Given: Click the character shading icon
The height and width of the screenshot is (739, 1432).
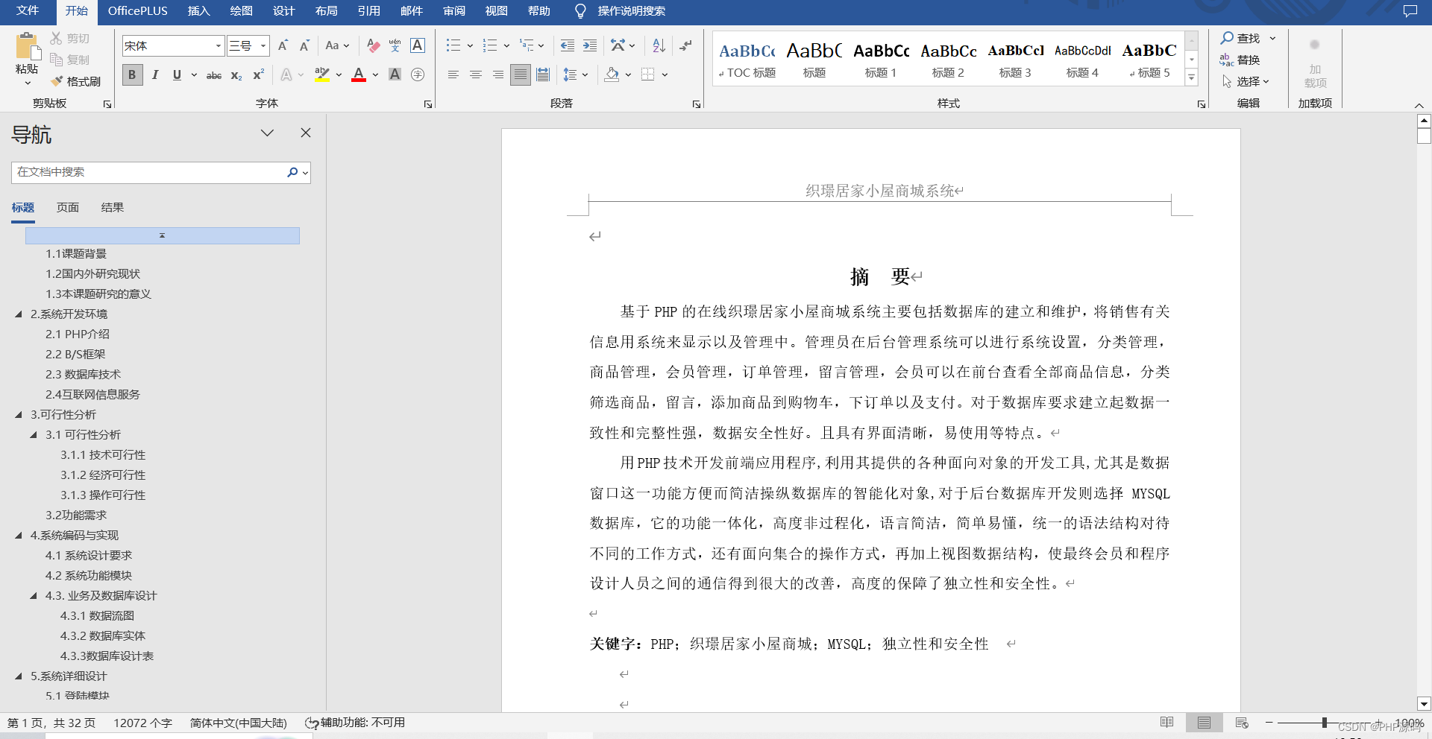Looking at the screenshot, I should (x=395, y=74).
